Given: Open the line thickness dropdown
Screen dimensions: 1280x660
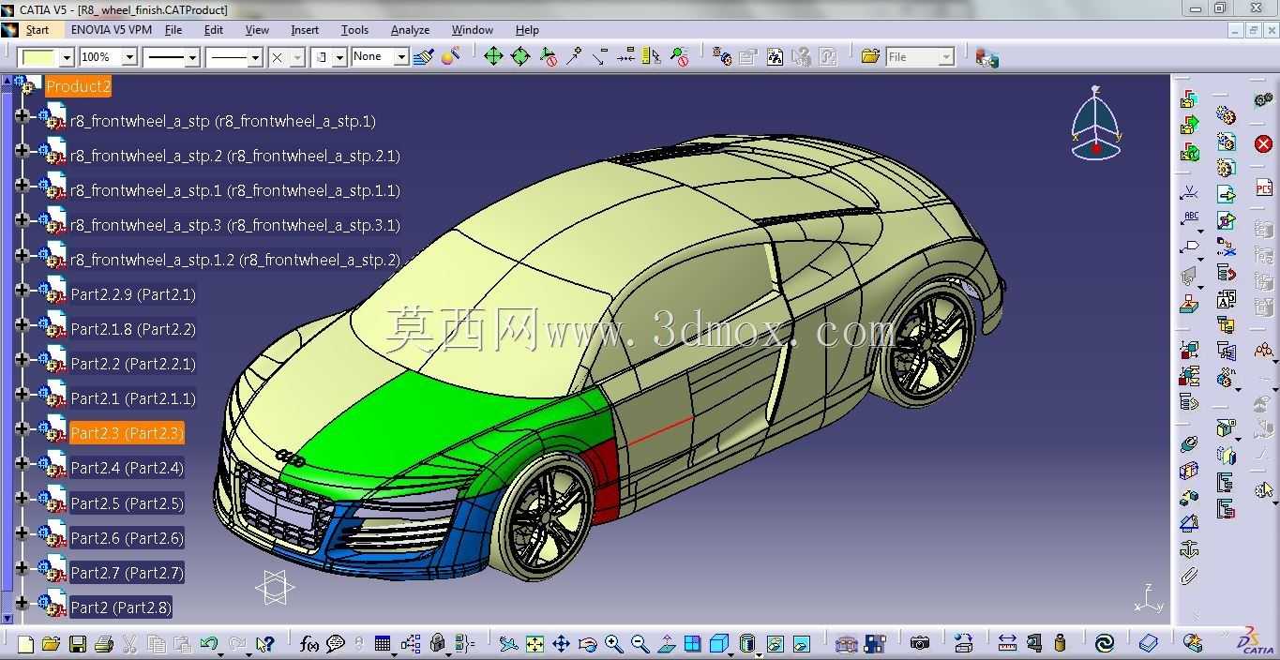Looking at the screenshot, I should coord(192,57).
